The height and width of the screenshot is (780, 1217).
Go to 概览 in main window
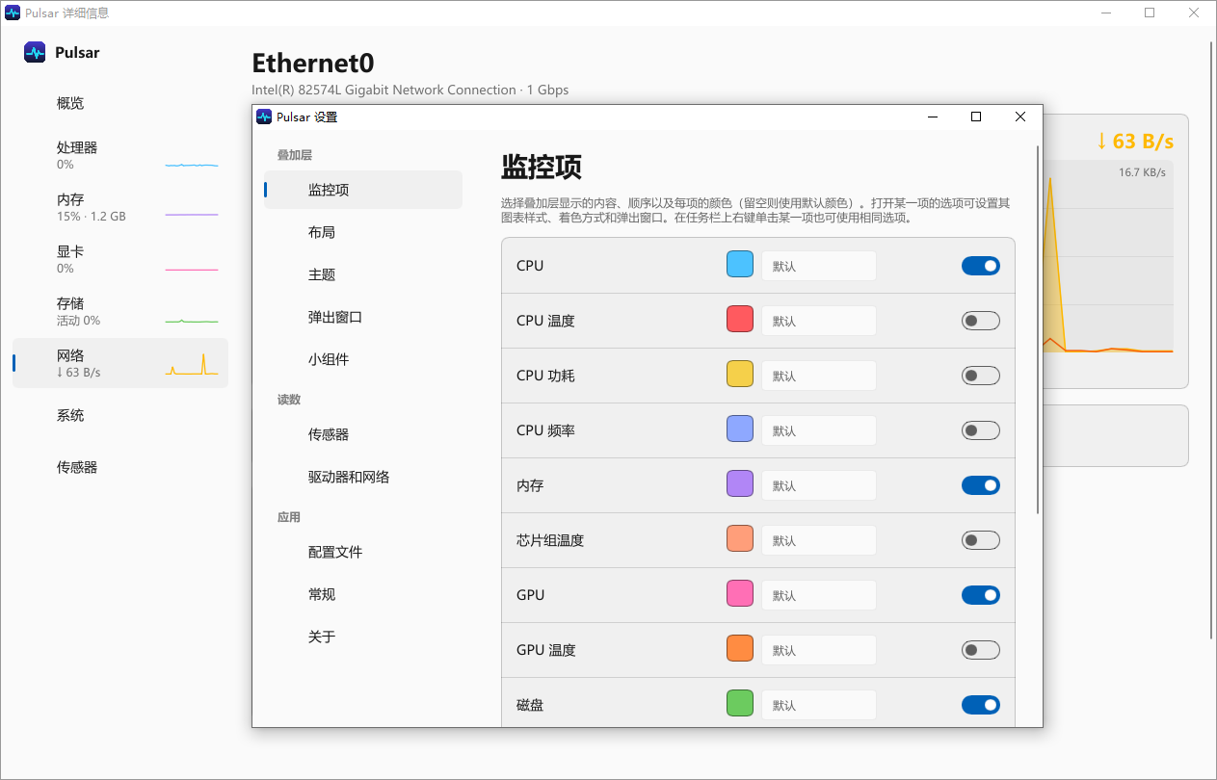[120, 103]
